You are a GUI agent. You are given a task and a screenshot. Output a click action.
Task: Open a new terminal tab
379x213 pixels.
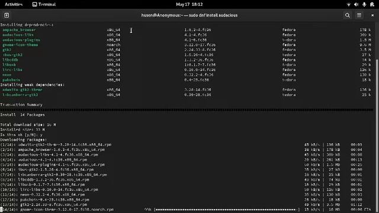pyautogui.click(x=7, y=15)
